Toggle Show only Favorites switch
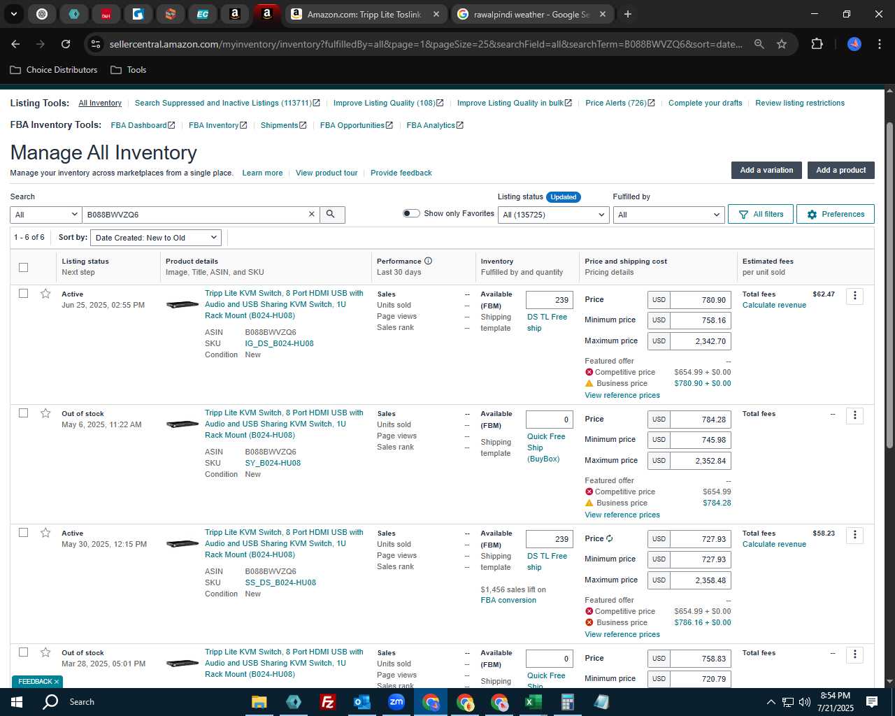Image resolution: width=895 pixels, height=716 pixels. tap(411, 213)
